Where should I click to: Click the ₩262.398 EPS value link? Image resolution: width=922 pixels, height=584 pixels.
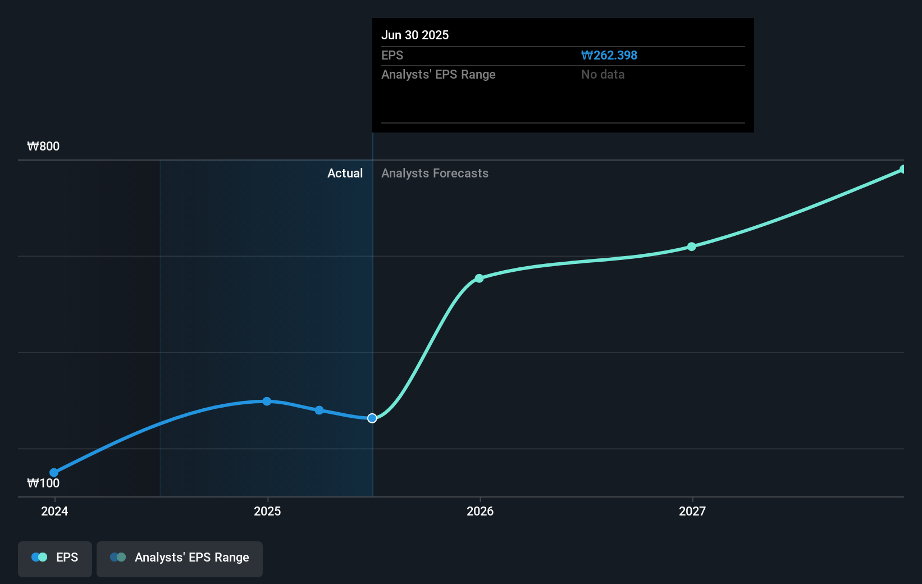609,55
